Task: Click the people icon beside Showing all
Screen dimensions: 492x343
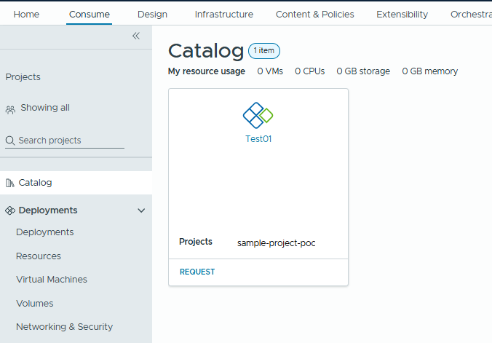Action: (x=10, y=109)
